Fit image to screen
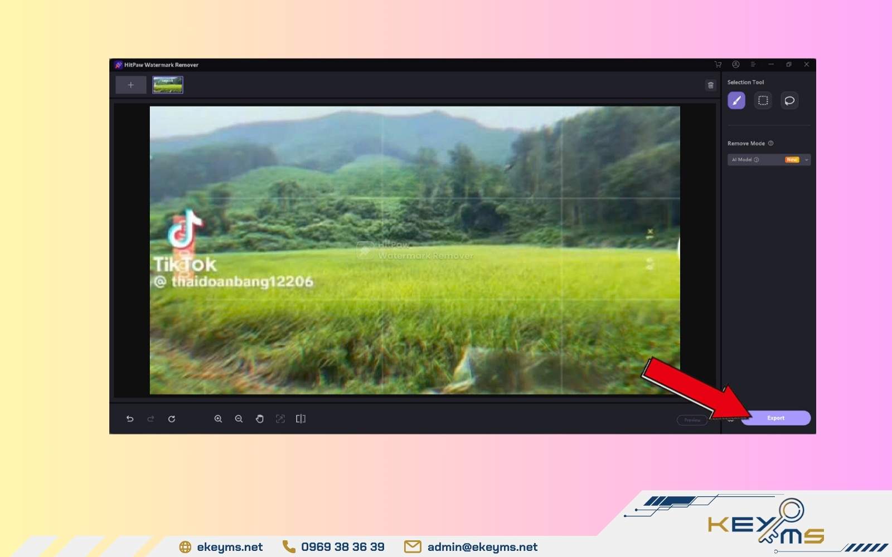892x557 pixels. pos(280,419)
